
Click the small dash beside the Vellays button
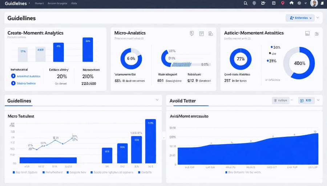pos(292,100)
